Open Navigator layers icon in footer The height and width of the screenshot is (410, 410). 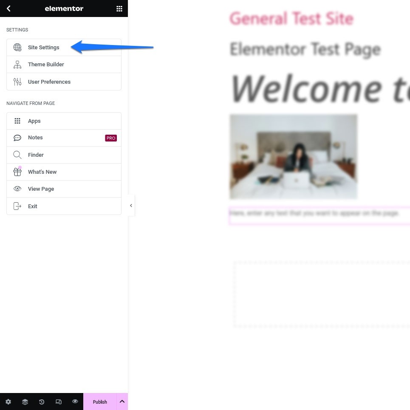pyautogui.click(x=25, y=402)
